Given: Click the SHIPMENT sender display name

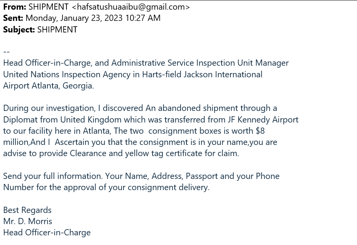Looking at the screenshot, I should click(x=49, y=7).
